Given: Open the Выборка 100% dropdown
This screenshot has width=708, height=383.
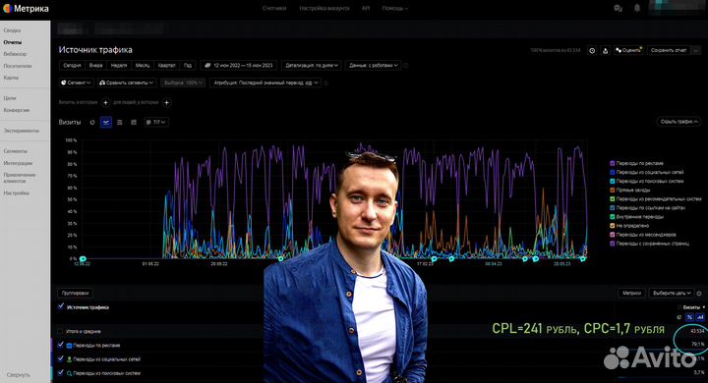Looking at the screenshot, I should click(x=183, y=83).
